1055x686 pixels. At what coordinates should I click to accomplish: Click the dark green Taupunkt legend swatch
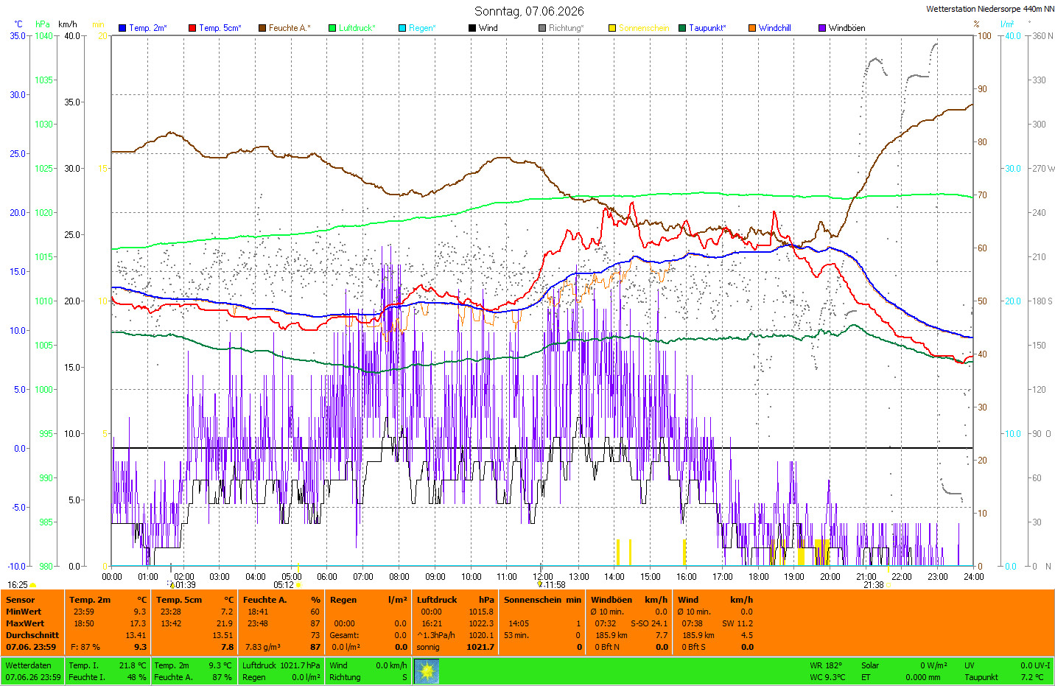coord(682,28)
